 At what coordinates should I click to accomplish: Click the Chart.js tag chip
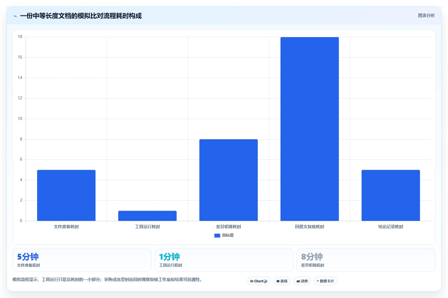[259, 281]
